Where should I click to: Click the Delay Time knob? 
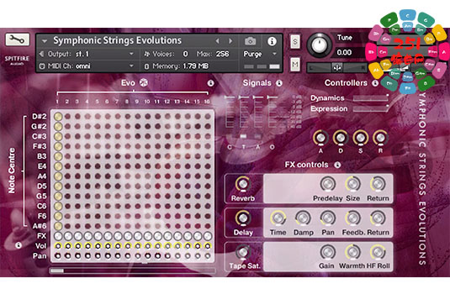(x=278, y=218)
